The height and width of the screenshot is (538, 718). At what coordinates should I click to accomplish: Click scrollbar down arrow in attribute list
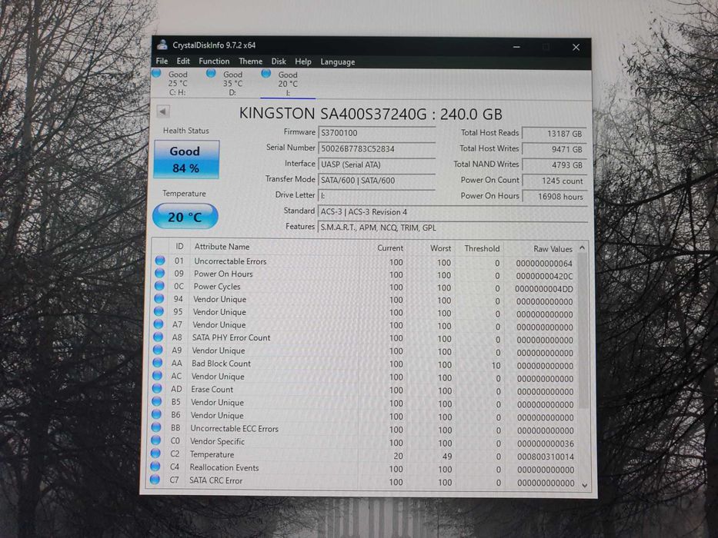click(584, 486)
